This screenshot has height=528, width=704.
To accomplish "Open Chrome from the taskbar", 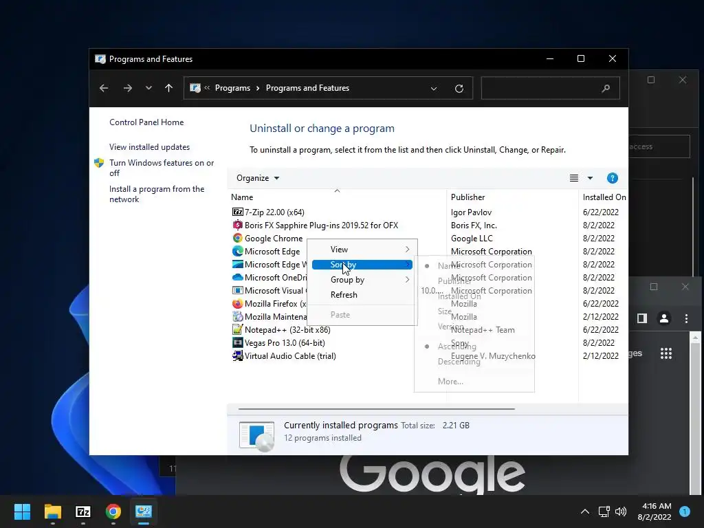I will [x=113, y=511].
